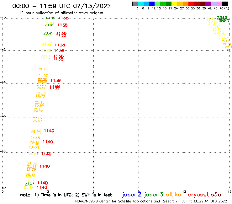Select the cryosat satellite legend label

[198, 195]
